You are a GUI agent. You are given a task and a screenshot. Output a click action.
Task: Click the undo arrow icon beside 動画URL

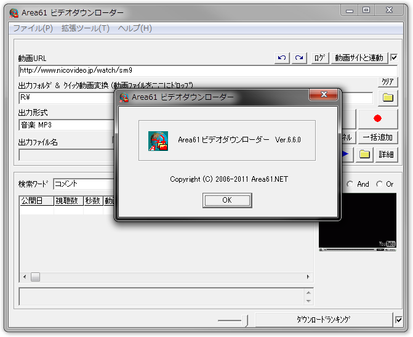click(x=282, y=58)
